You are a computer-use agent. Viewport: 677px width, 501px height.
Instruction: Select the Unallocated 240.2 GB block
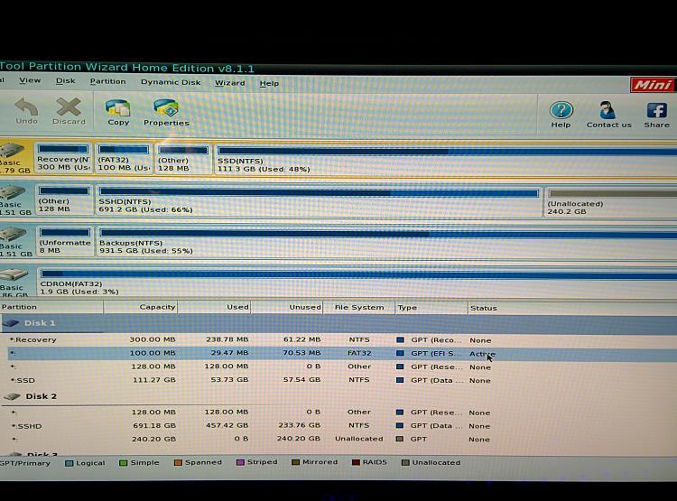pyautogui.click(x=610, y=202)
